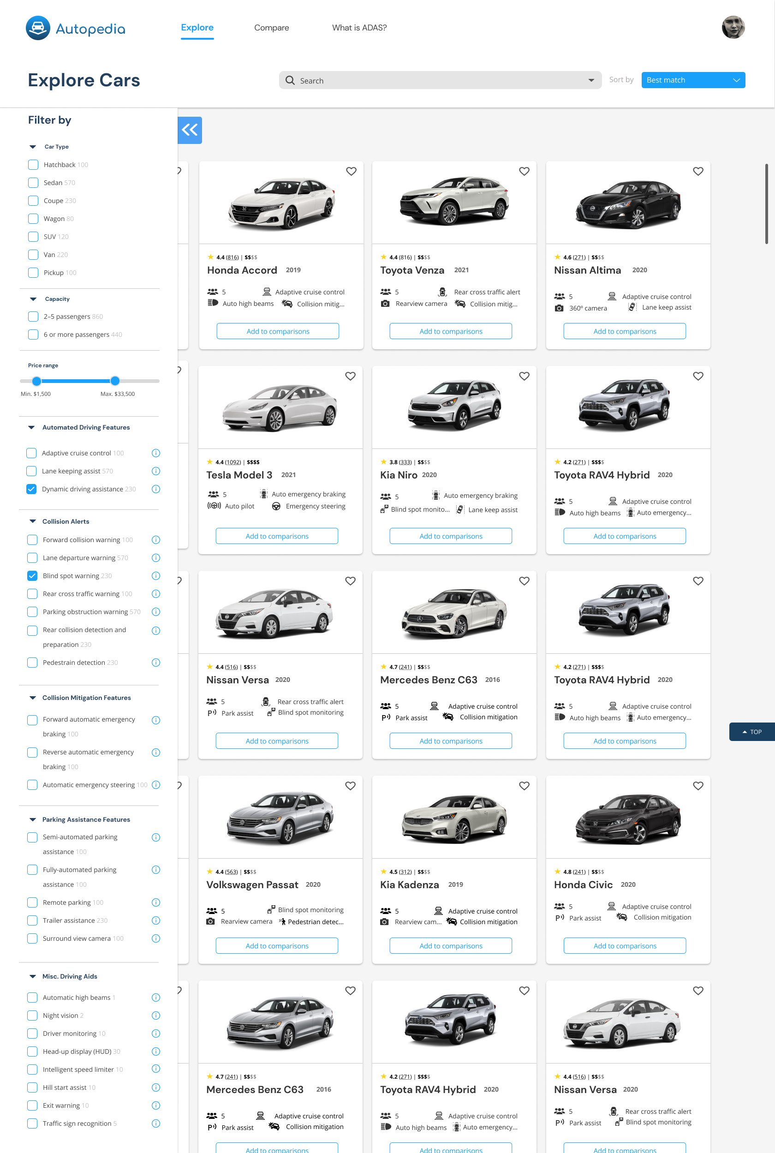
Task: Jump back using the TOP button
Action: [752, 732]
